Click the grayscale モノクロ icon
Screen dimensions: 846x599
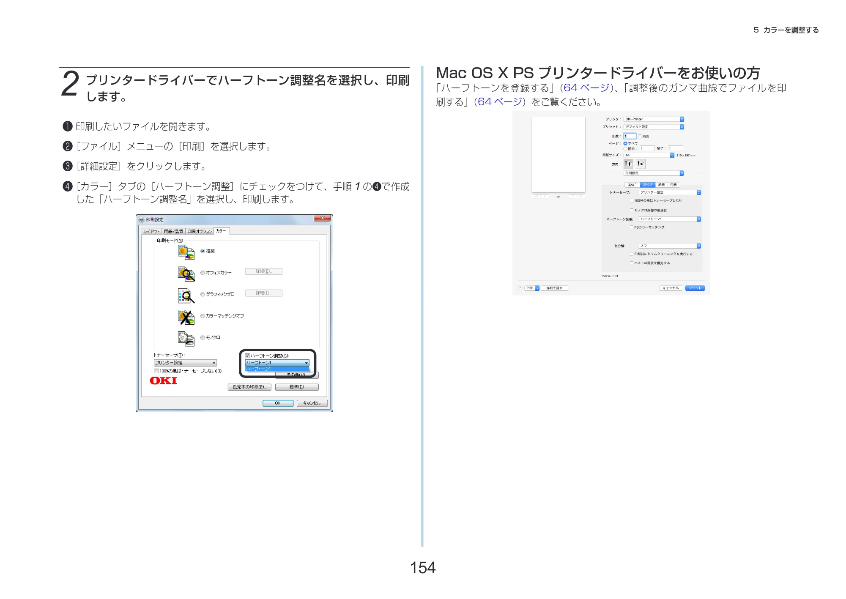pos(186,339)
